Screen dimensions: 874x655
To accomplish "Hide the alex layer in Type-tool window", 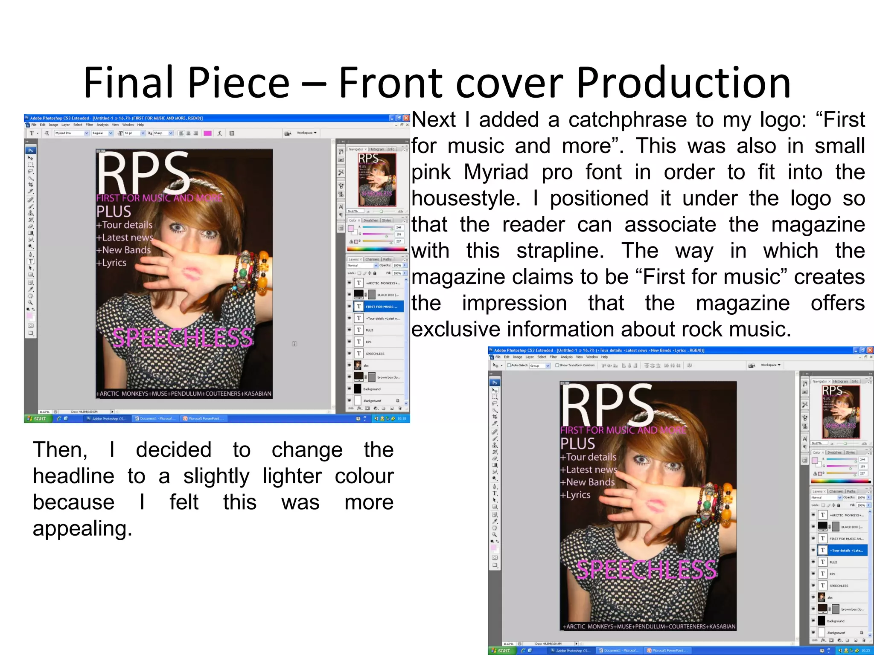I will coord(350,365).
